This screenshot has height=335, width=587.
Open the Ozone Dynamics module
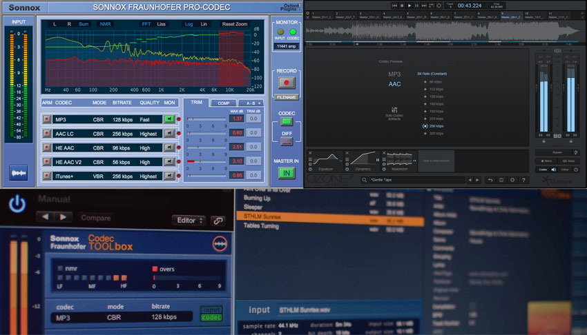click(x=363, y=161)
